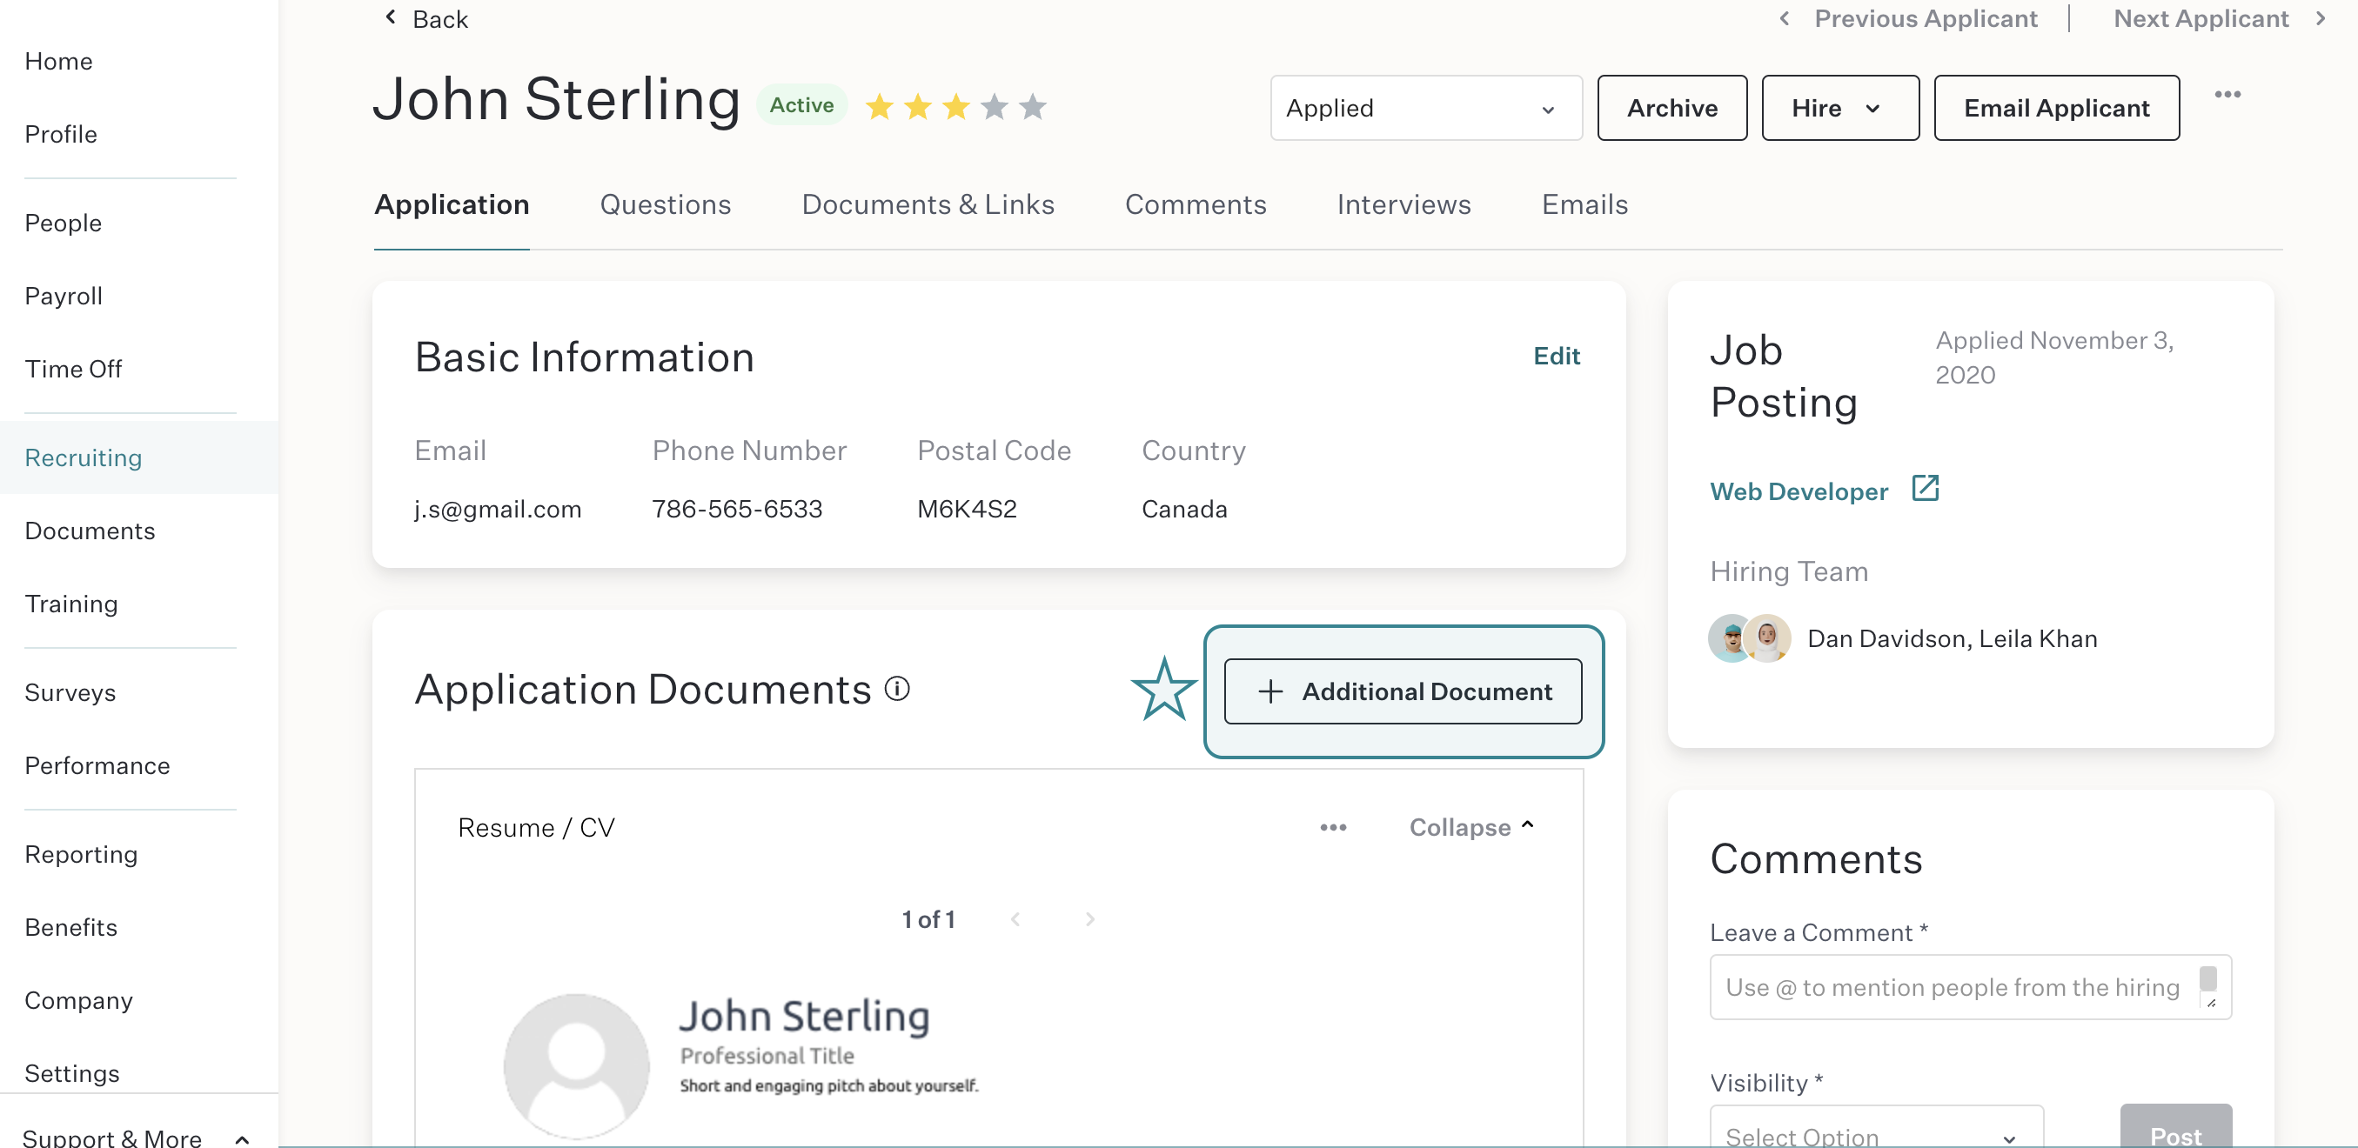Set rating with the third star
2358x1148 pixels.
point(956,107)
